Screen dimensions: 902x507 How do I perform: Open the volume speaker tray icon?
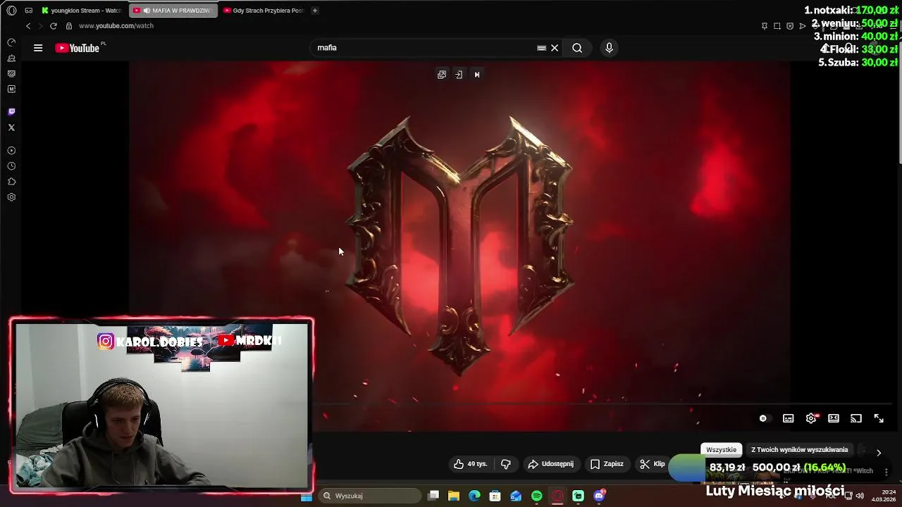860,496
